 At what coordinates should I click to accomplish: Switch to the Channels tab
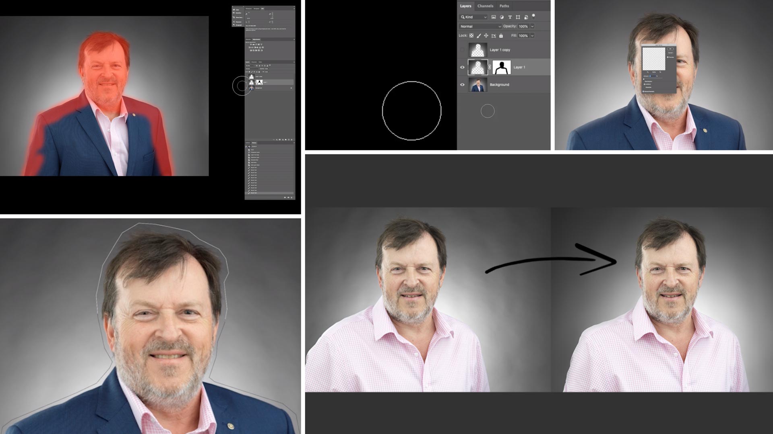tap(485, 6)
